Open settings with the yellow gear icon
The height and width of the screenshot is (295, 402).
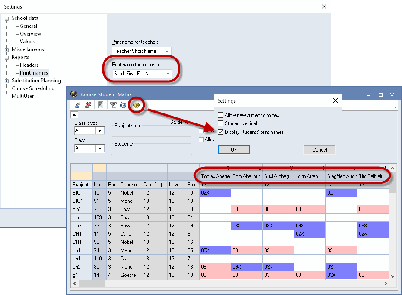[x=137, y=105]
